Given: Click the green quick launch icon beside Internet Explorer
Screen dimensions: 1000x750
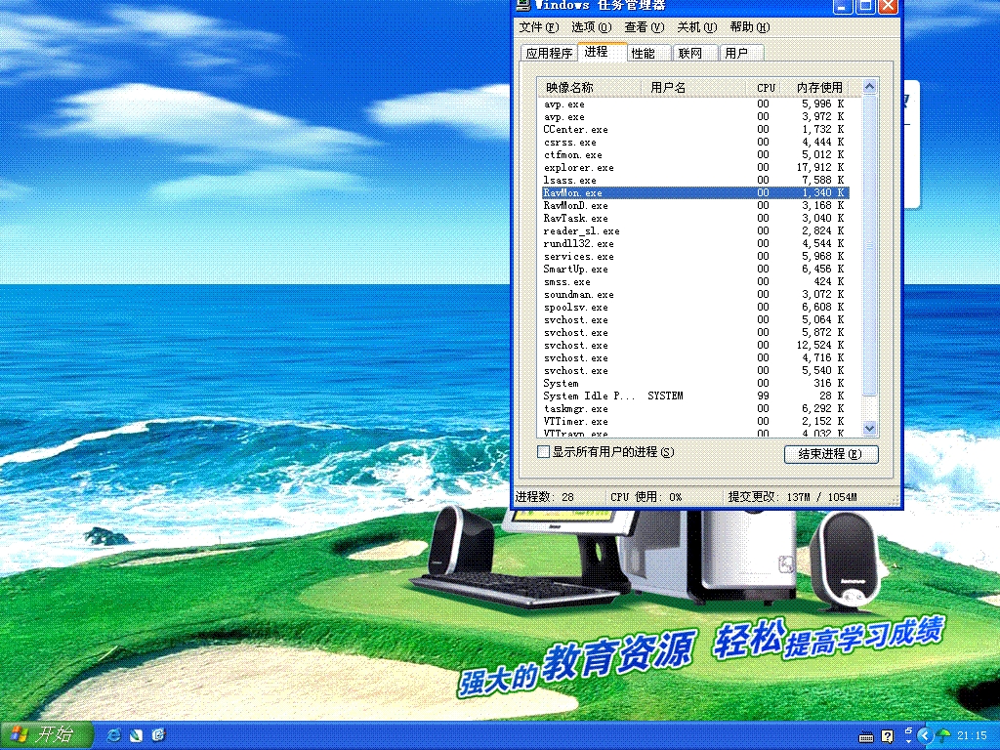Looking at the screenshot, I should tap(137, 735).
